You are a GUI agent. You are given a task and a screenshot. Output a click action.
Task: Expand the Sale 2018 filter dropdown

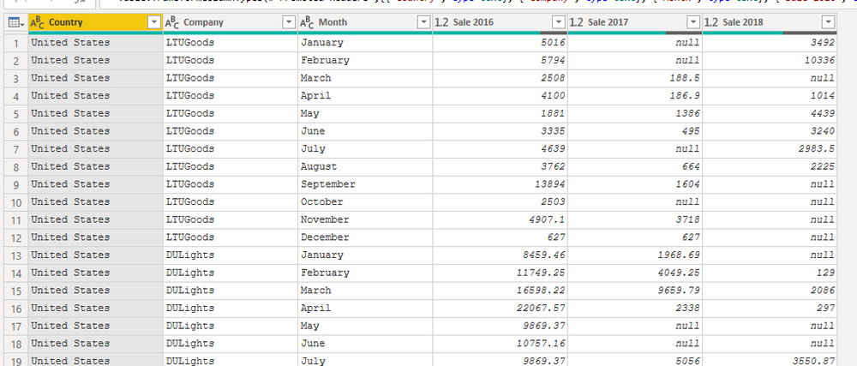coord(827,21)
